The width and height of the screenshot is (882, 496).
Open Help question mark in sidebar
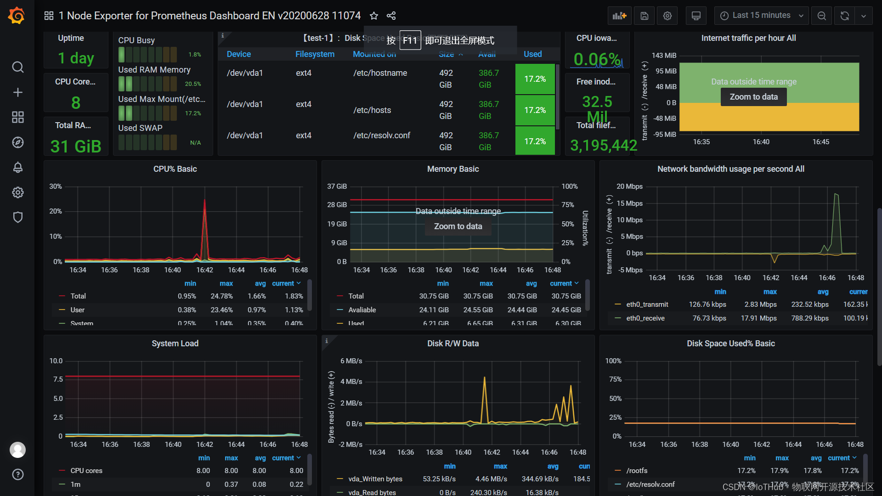[x=17, y=474]
